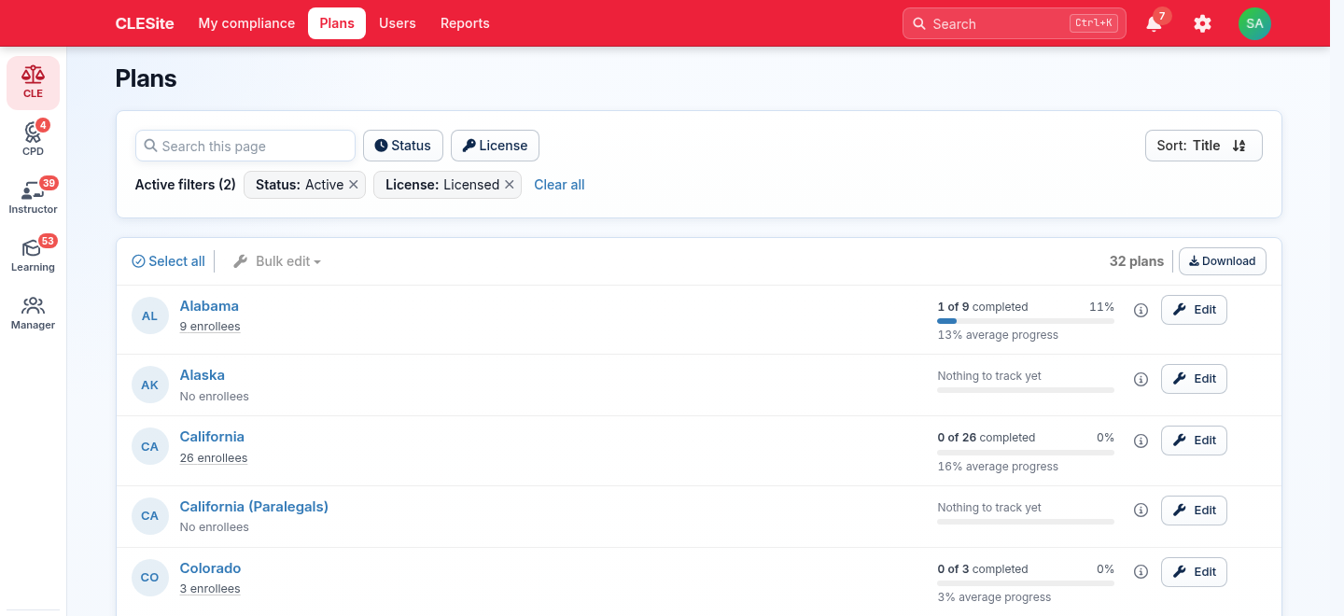Viewport: 1344px width, 616px height.
Task: Remove the Status: Active filter
Action: coord(354,185)
